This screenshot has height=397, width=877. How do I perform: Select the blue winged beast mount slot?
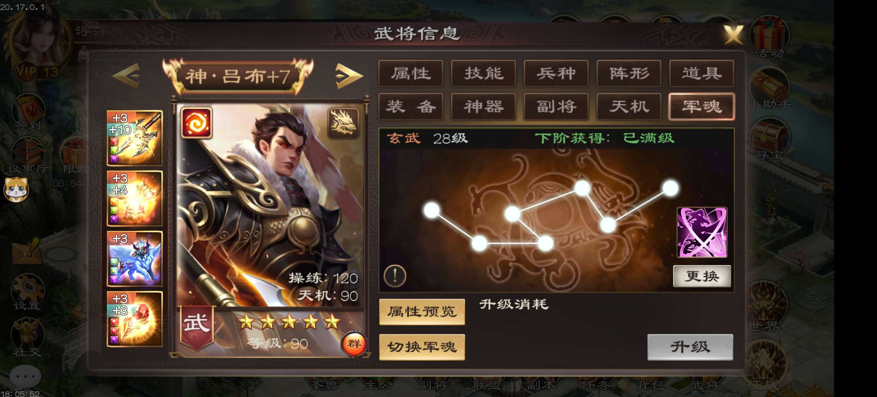[x=135, y=258]
